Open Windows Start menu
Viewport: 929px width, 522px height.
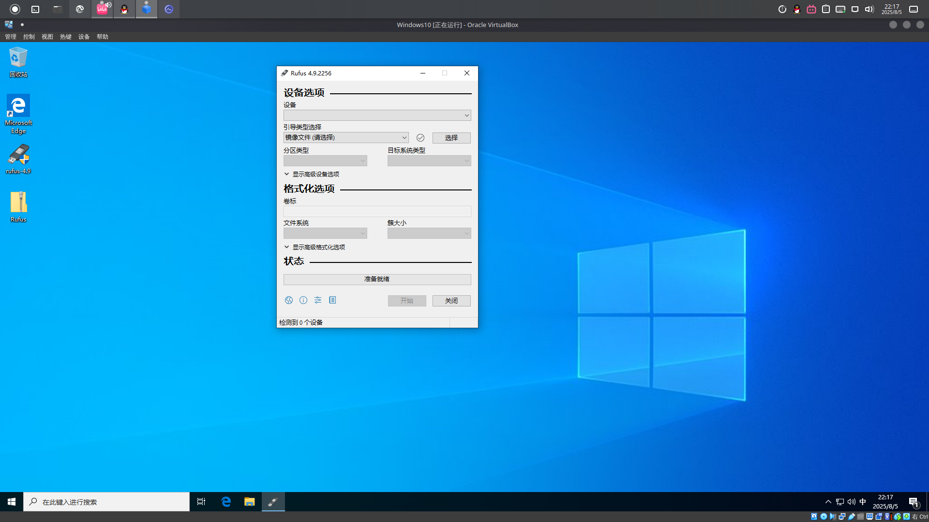click(x=12, y=502)
